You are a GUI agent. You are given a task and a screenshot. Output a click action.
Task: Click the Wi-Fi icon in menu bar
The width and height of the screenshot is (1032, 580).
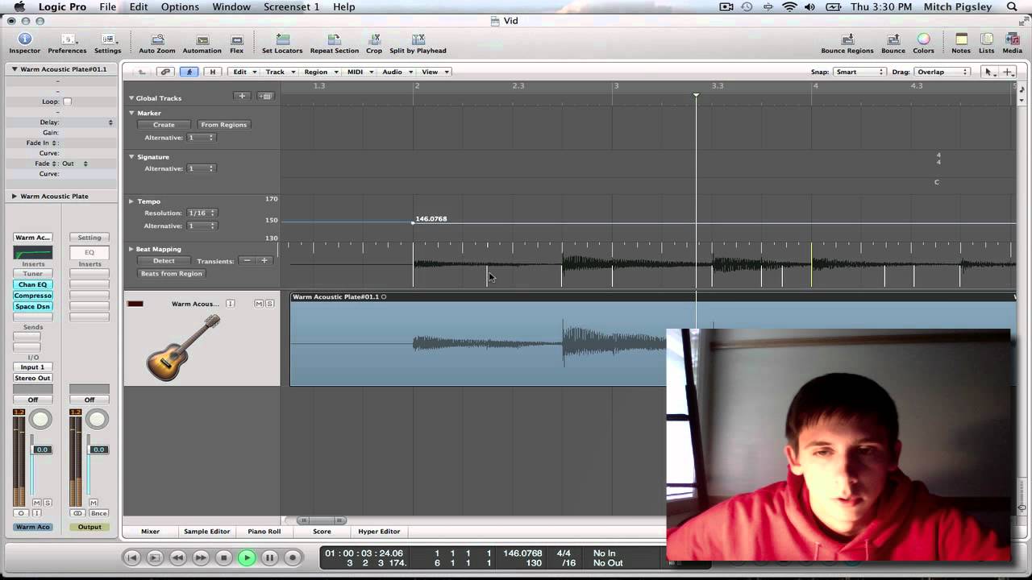[x=789, y=6]
